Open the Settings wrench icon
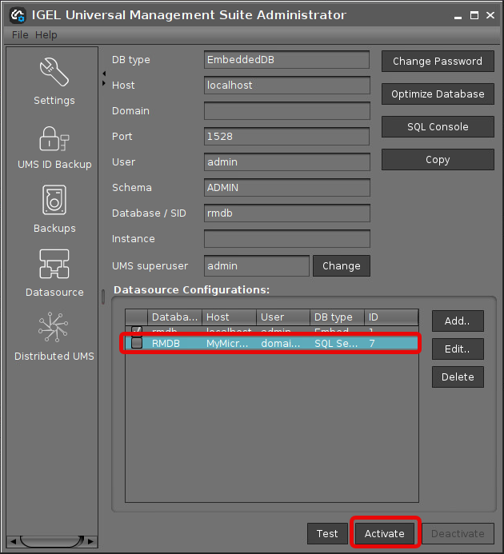The width and height of the screenshot is (504, 554). [54, 74]
